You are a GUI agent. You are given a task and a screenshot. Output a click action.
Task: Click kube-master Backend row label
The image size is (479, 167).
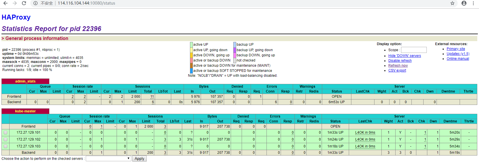28,153
